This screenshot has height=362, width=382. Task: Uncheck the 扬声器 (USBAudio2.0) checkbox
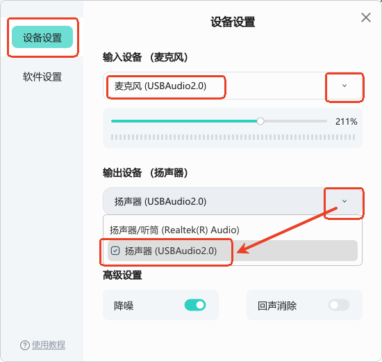115,251
